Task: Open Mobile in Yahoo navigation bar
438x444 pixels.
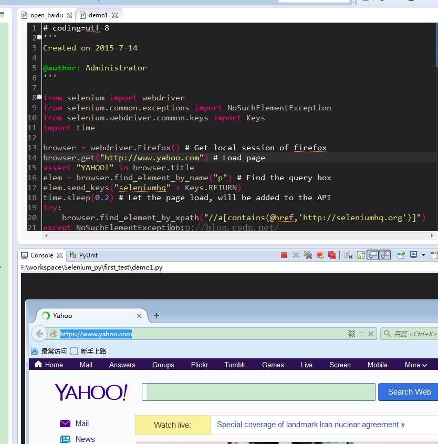Action: pyautogui.click(x=377, y=365)
